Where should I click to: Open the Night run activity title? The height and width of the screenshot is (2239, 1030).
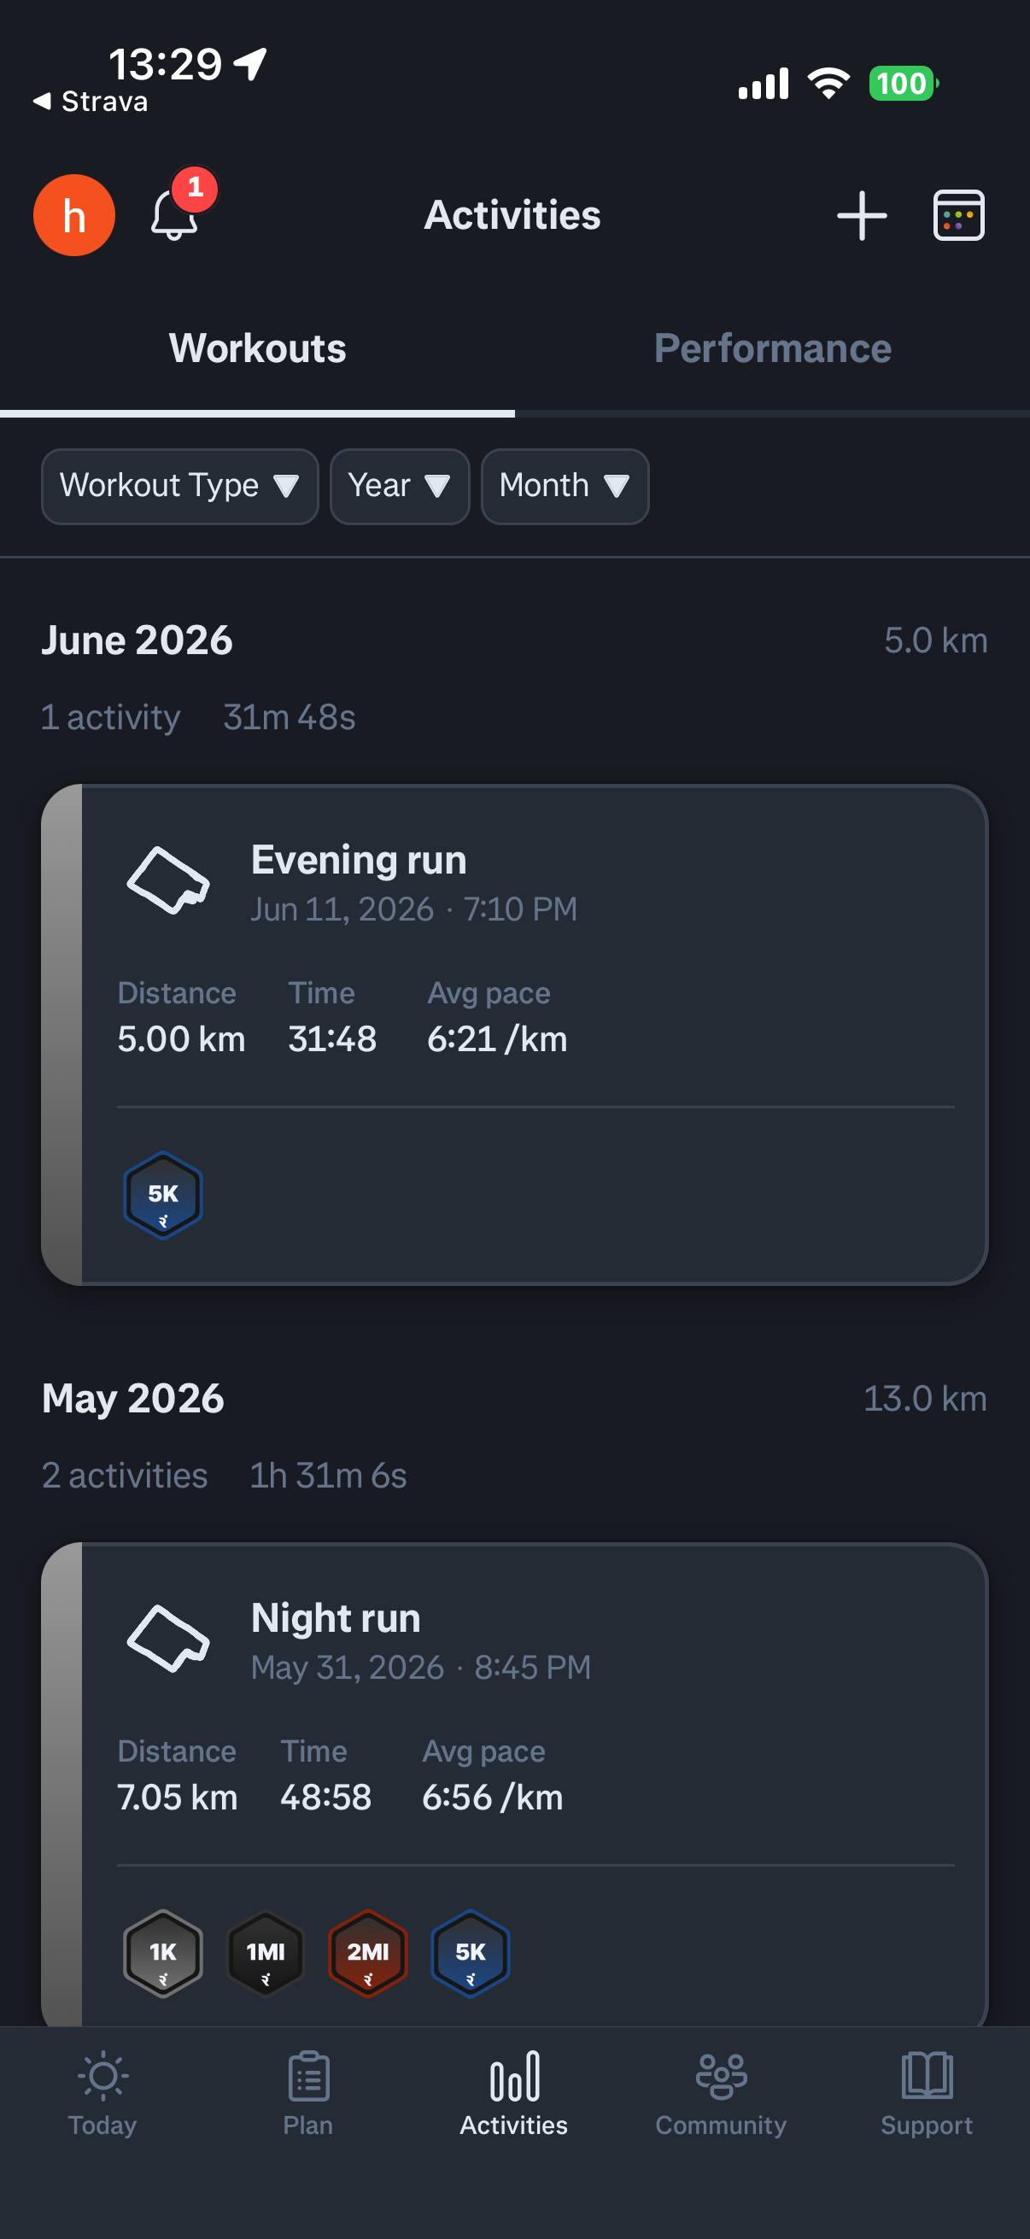pos(336,1617)
